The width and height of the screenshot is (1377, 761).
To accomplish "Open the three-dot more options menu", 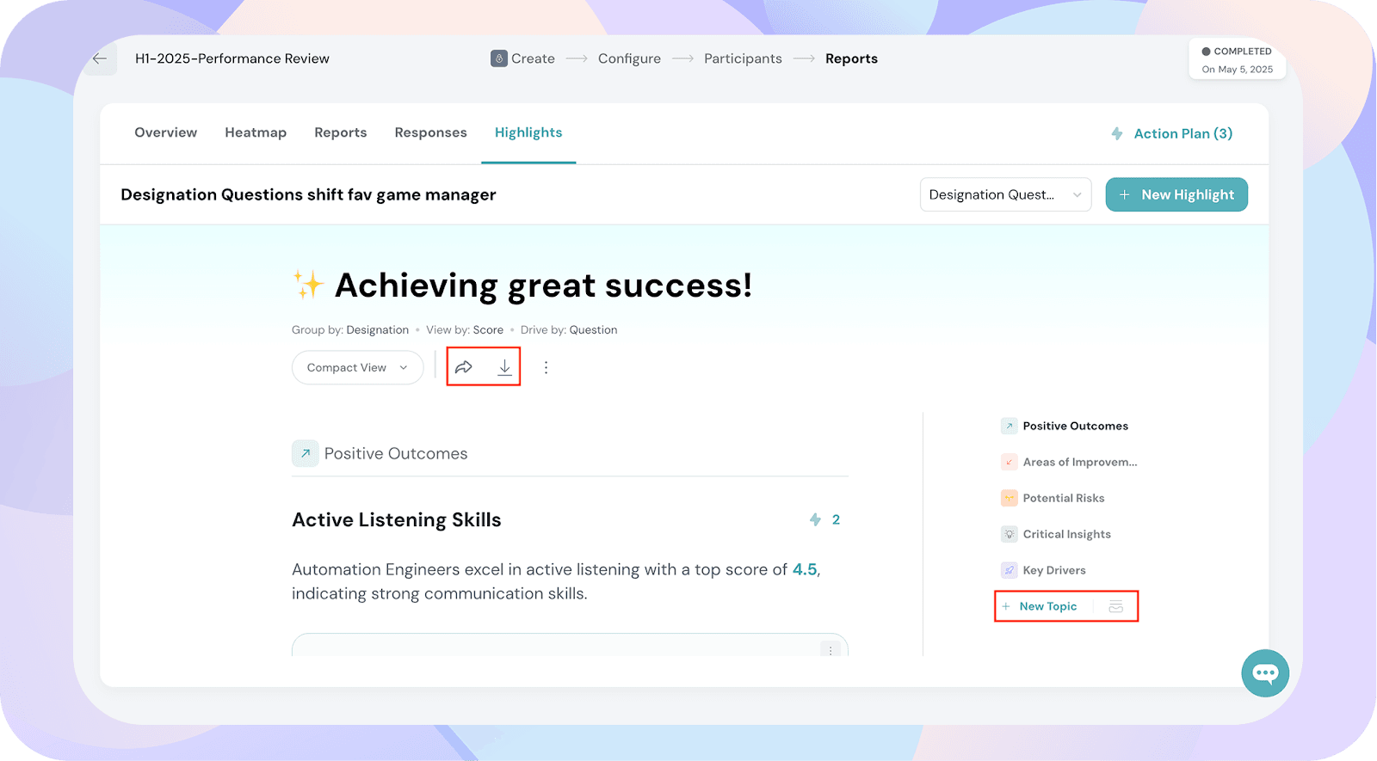I will (546, 367).
